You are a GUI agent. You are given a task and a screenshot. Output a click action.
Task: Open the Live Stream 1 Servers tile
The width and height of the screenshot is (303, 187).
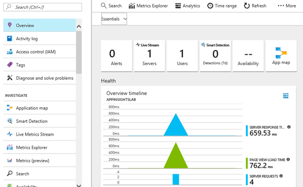150,56
